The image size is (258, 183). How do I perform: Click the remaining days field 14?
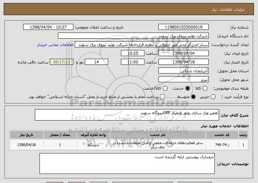(x=96, y=62)
